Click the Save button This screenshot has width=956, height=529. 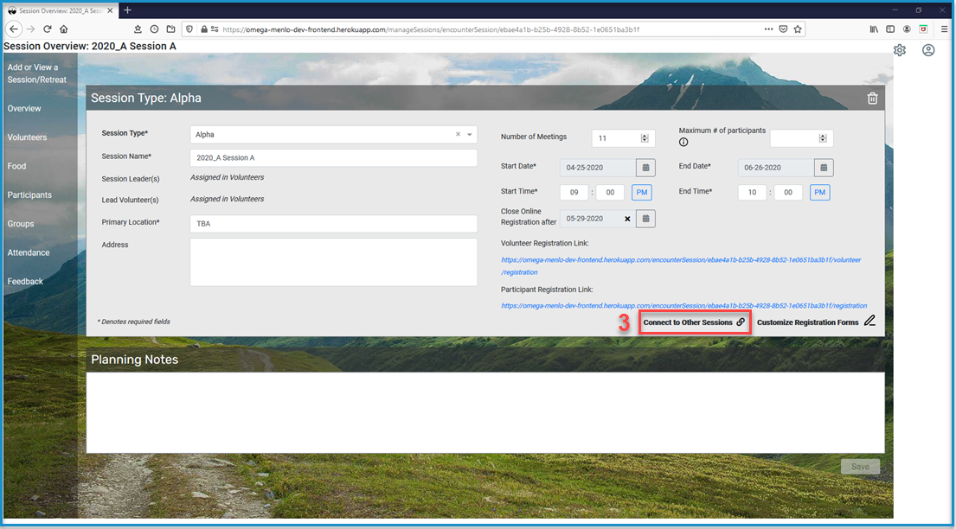(x=860, y=467)
